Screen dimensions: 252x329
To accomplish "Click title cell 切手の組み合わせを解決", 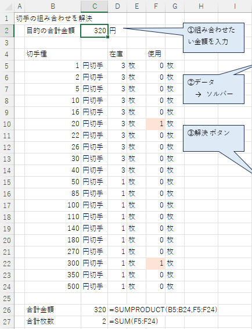I will 54,19.
